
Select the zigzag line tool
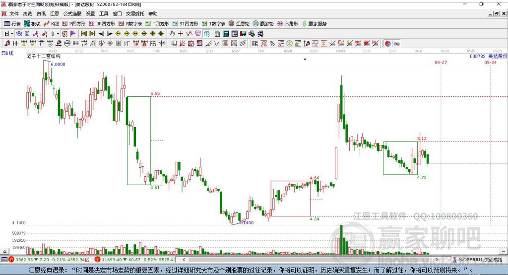[216, 43]
